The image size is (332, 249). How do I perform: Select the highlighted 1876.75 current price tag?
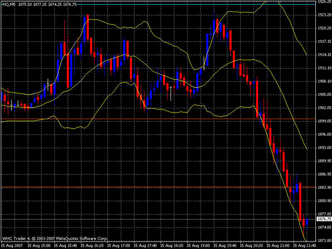(323, 219)
